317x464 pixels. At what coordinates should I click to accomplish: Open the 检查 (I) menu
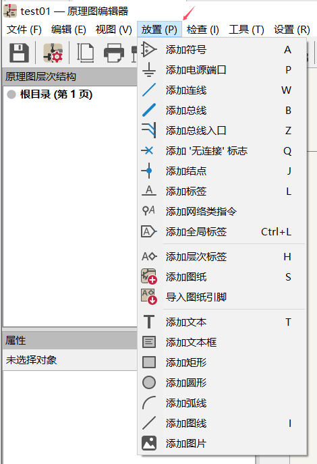click(203, 30)
